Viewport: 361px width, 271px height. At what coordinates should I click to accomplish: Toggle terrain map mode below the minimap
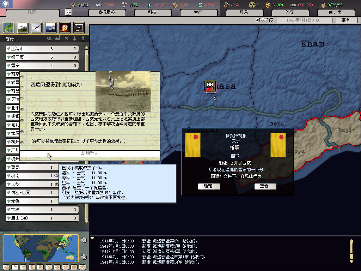tap(6, 267)
